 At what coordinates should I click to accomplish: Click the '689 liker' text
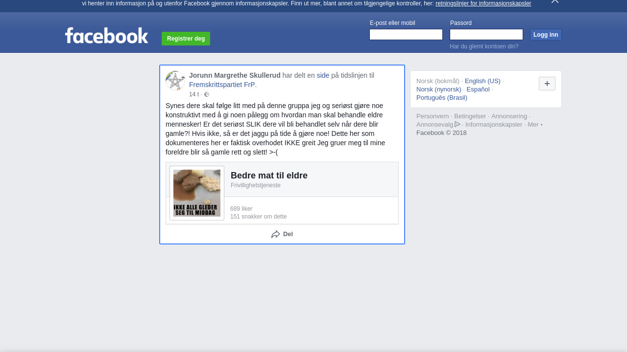coord(241,209)
